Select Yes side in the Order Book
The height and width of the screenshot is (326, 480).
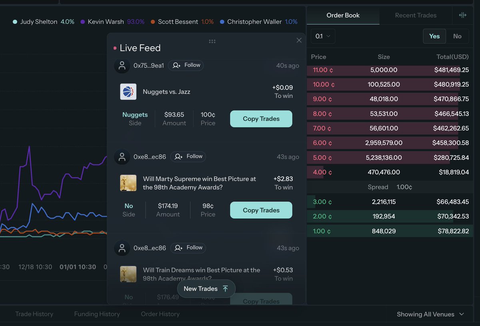434,36
